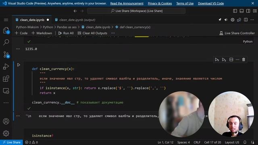Viewport: 258px width, 145px height.
Task: Clear All Outputs of the notebook
Action: tap(92, 33)
